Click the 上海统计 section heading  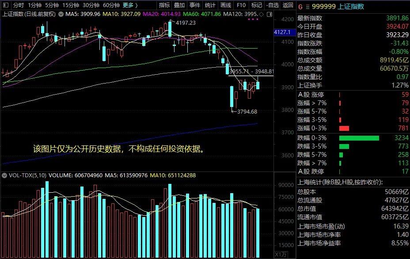340,183
